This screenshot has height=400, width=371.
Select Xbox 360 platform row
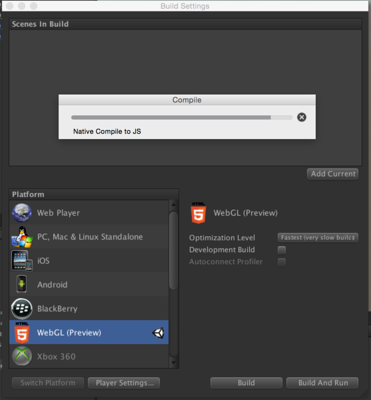(x=89, y=356)
